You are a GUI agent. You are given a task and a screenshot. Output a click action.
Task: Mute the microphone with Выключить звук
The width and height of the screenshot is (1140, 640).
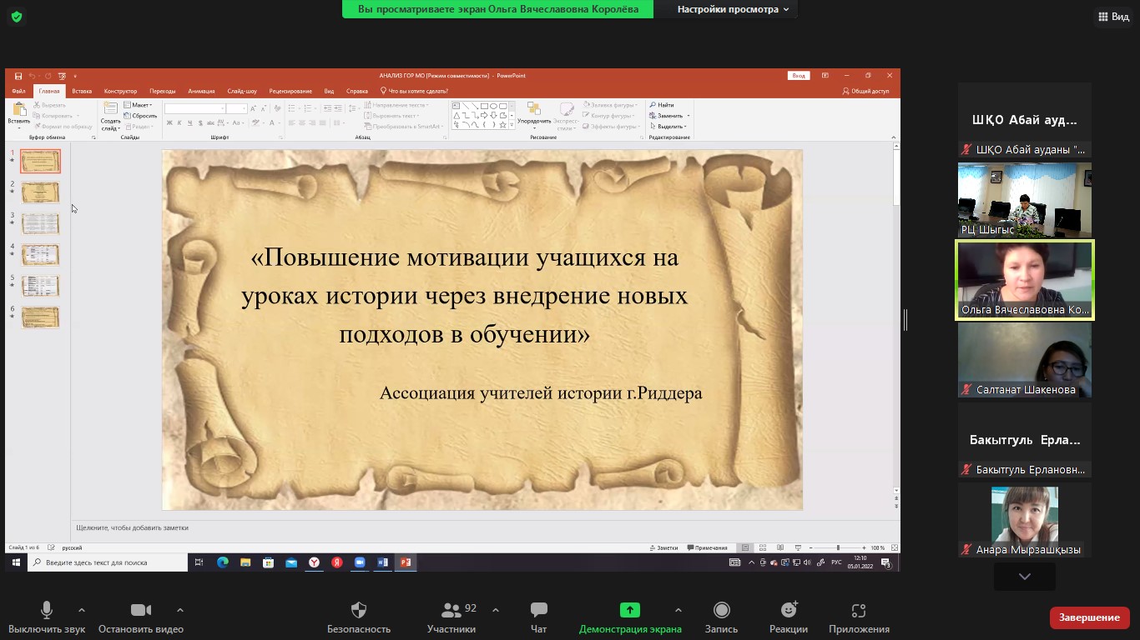[x=46, y=617]
